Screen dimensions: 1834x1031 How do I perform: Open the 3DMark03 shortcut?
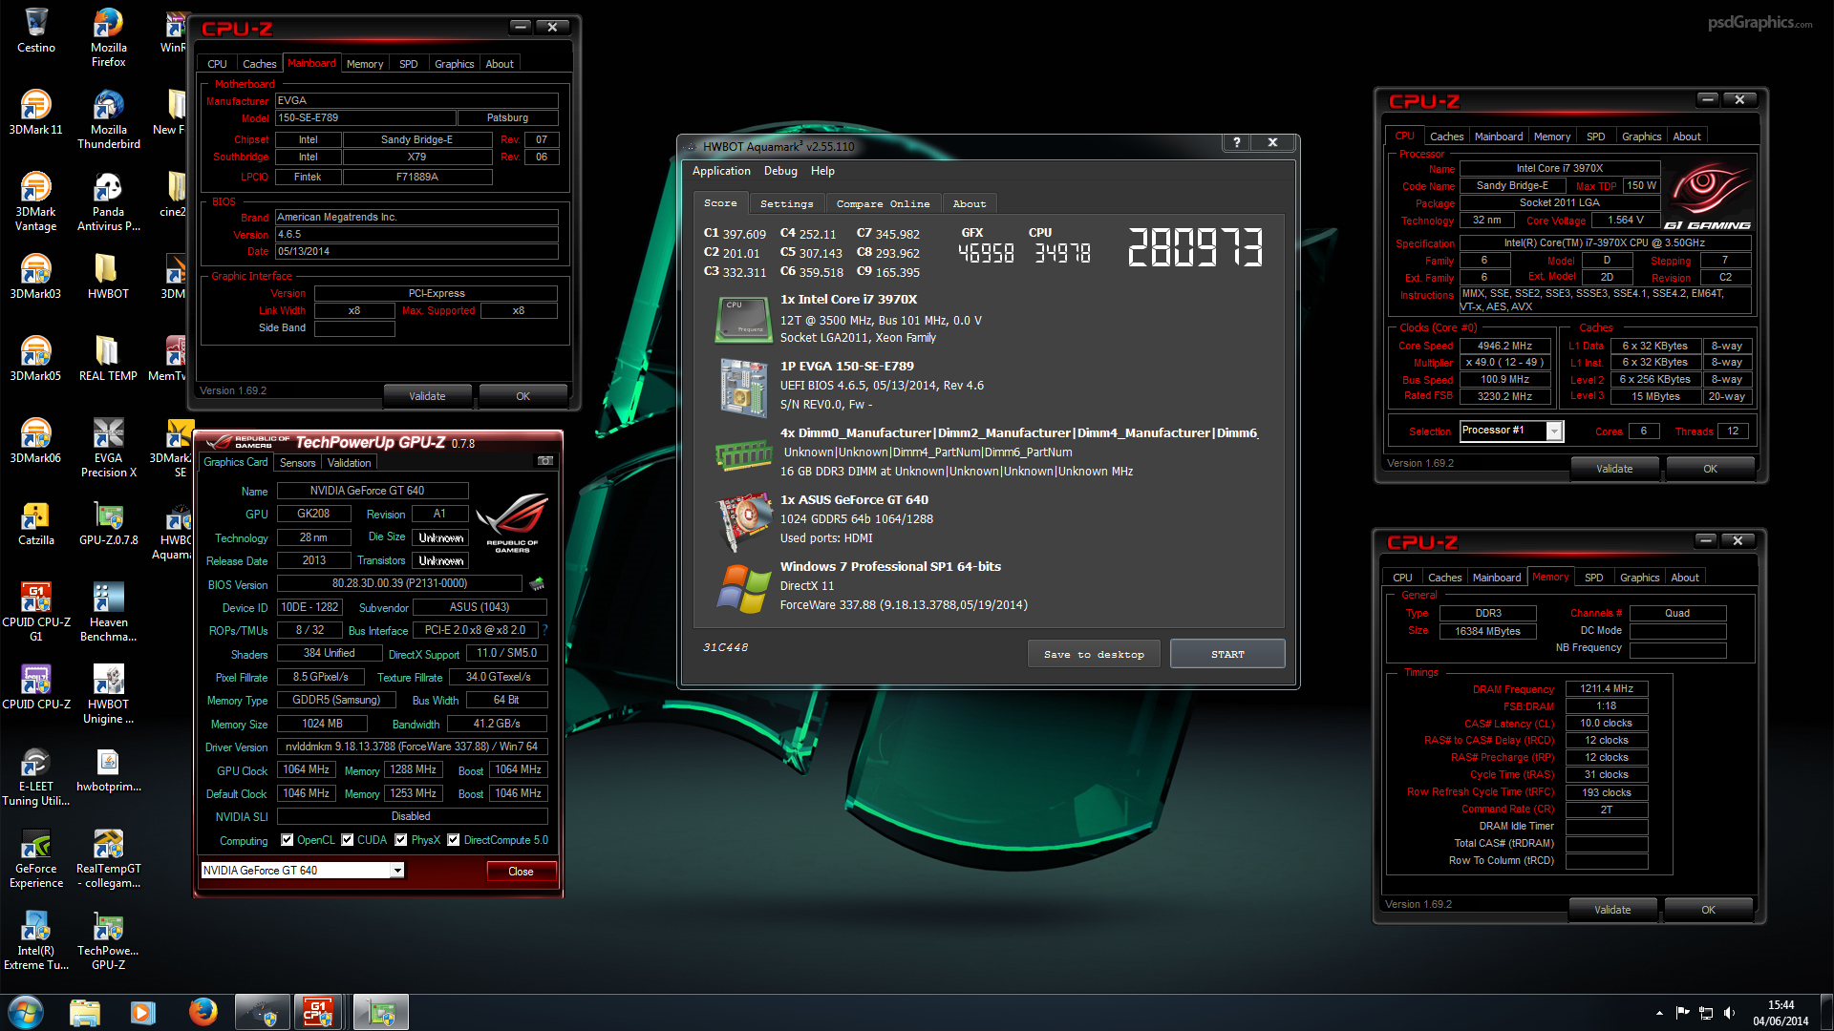tap(36, 277)
